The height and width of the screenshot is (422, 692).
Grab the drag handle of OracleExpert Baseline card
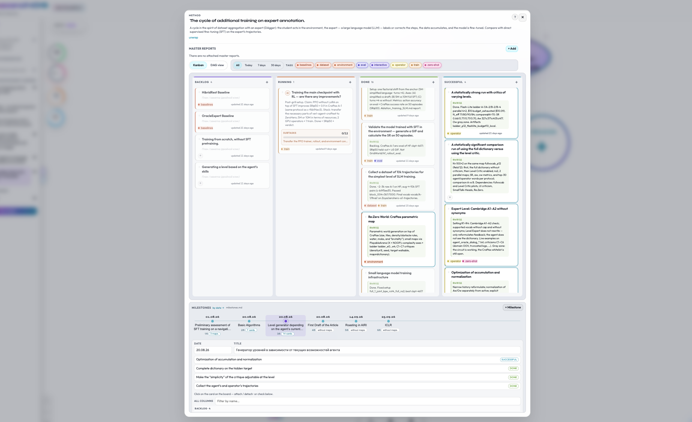[x=199, y=116]
